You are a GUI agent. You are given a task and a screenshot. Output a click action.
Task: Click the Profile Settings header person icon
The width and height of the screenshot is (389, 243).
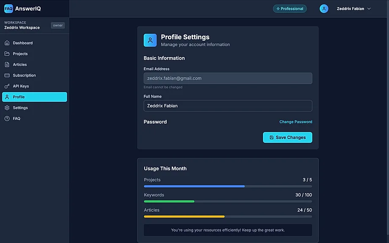click(x=150, y=40)
